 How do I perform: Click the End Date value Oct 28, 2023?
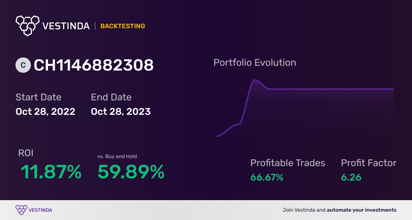[x=121, y=112]
